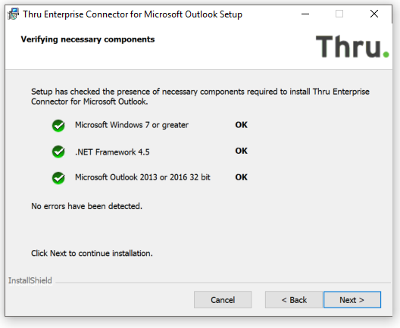Viewport: 400px width, 328px height.
Task: Click the Thru logo in header
Action: pos(352,46)
